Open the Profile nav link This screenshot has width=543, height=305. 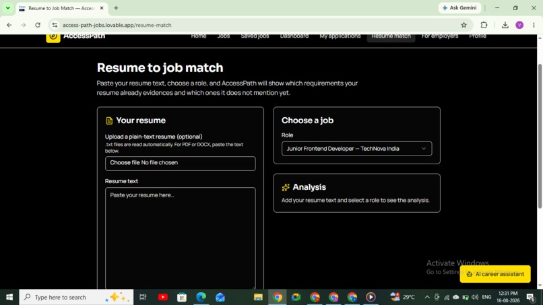[x=478, y=36]
